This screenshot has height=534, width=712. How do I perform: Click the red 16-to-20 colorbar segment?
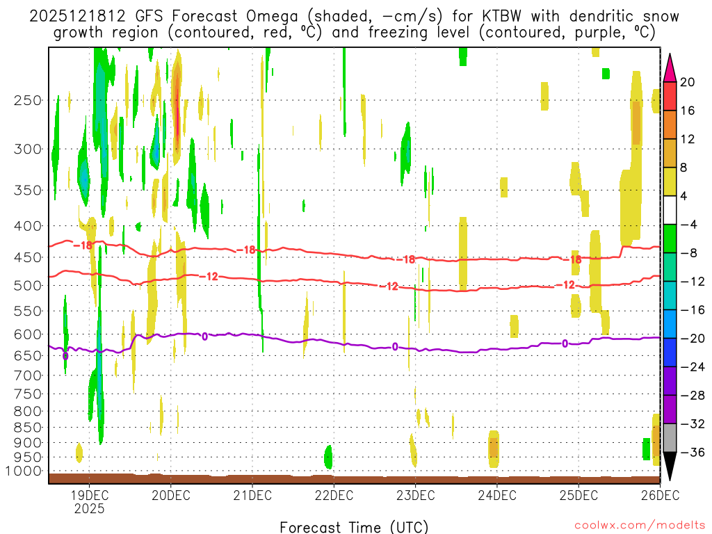[x=670, y=96]
